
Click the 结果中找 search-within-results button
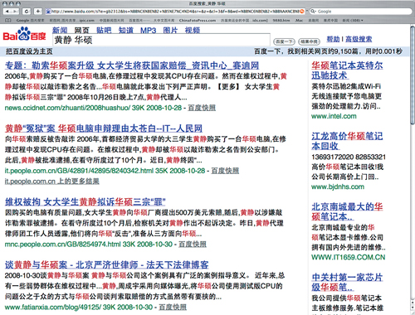click(x=309, y=41)
